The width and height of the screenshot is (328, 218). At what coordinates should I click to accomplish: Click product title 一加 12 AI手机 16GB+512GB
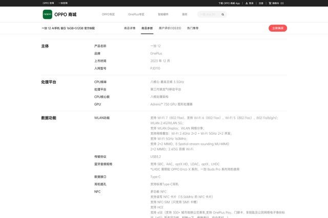pos(68,28)
